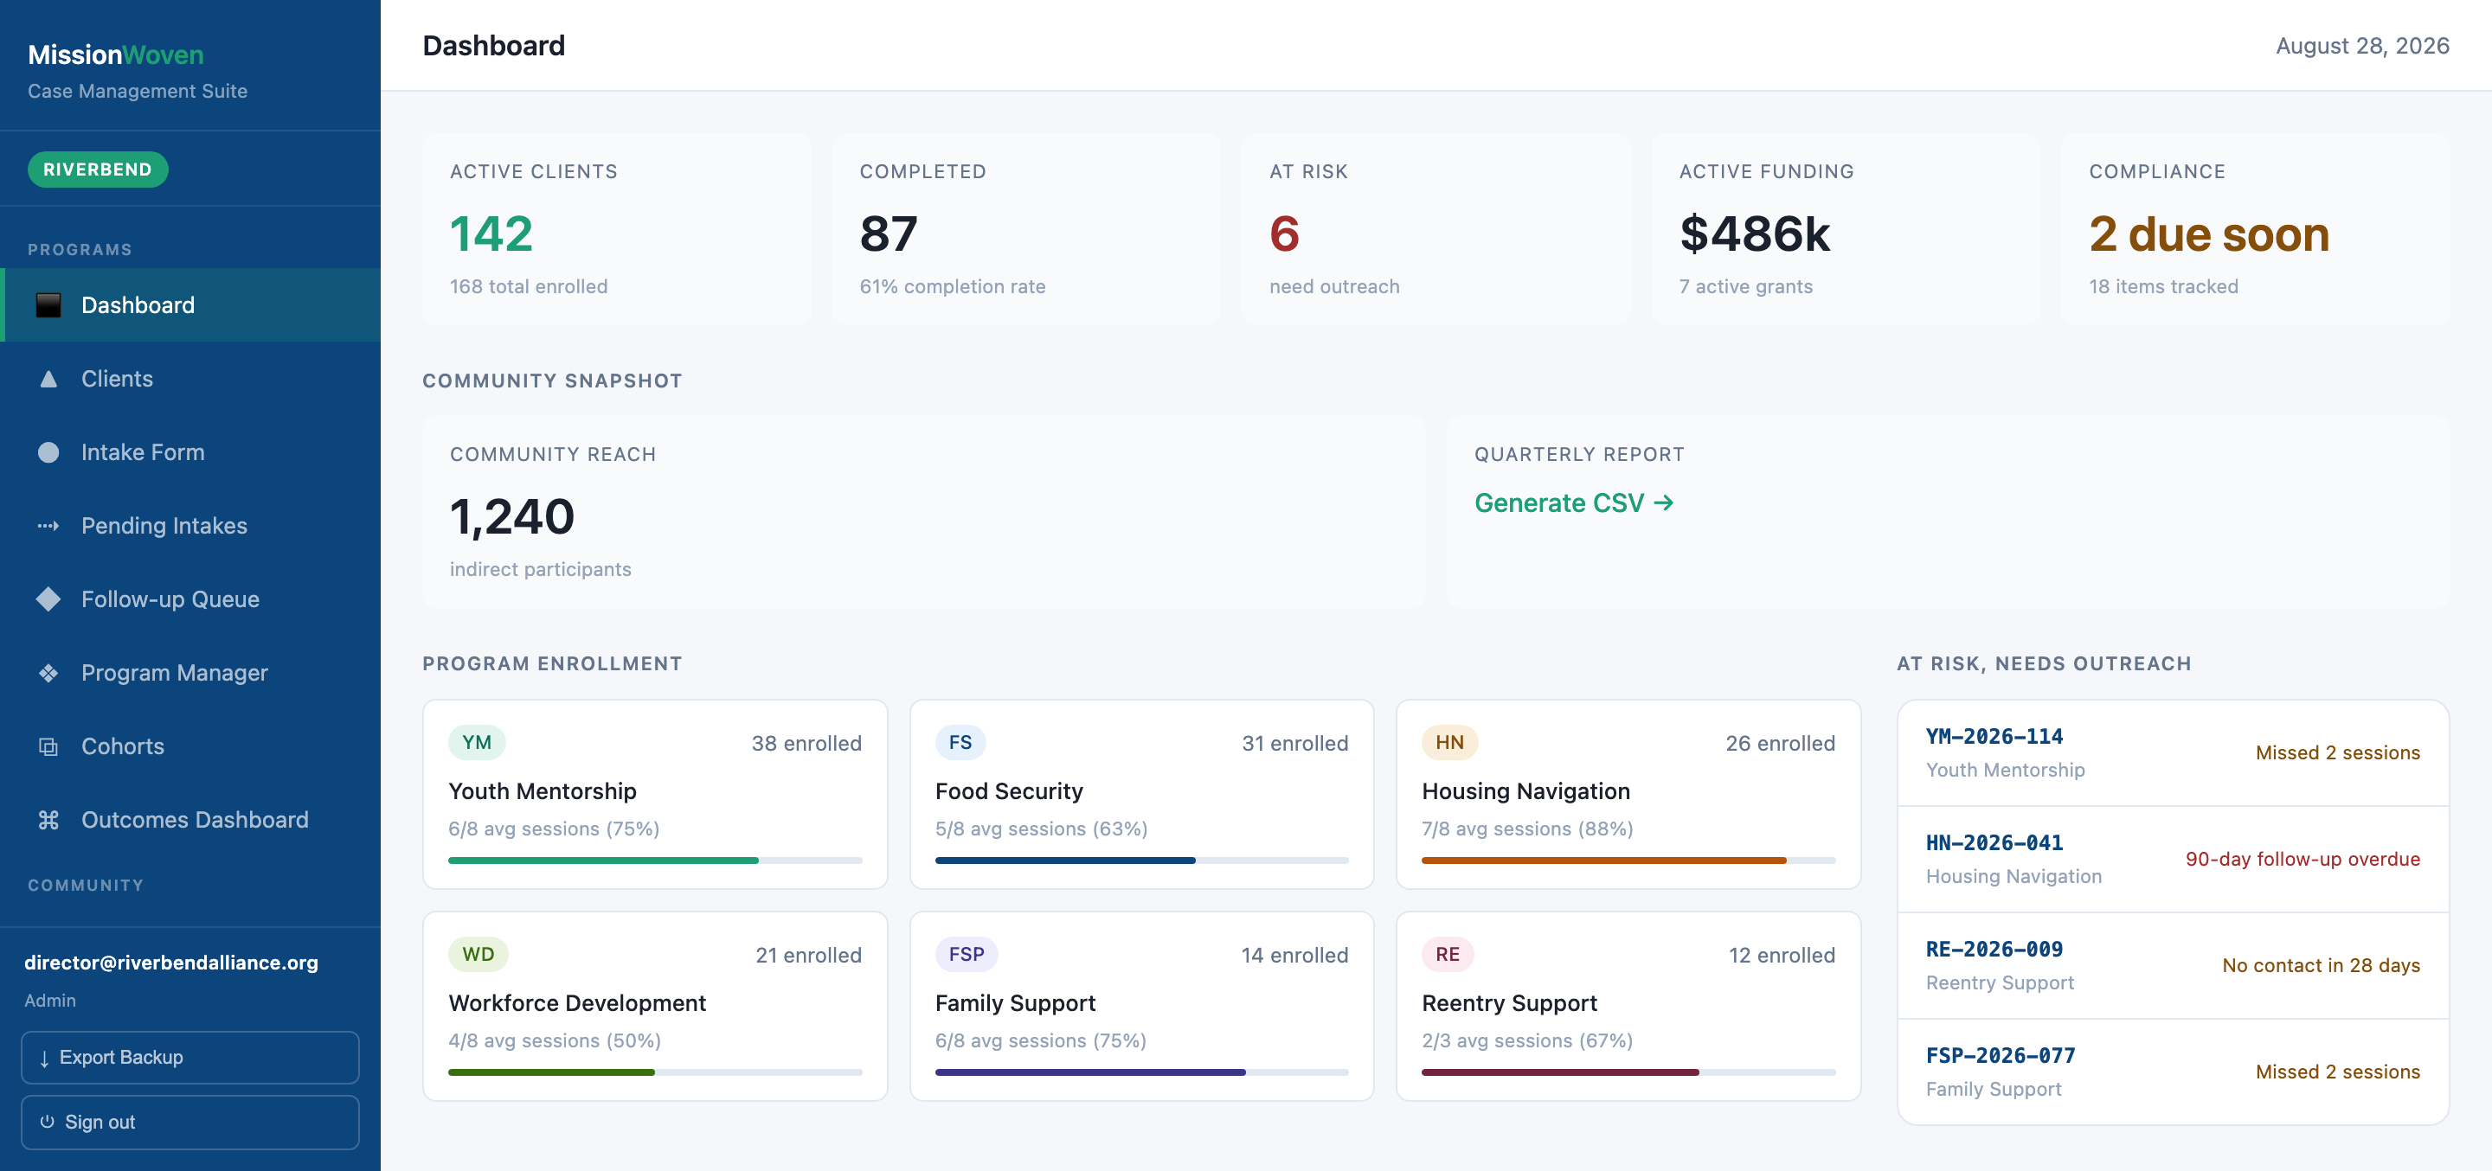Click the director@riverbendalliance.org account label
2492x1171 pixels.
pos(171,962)
